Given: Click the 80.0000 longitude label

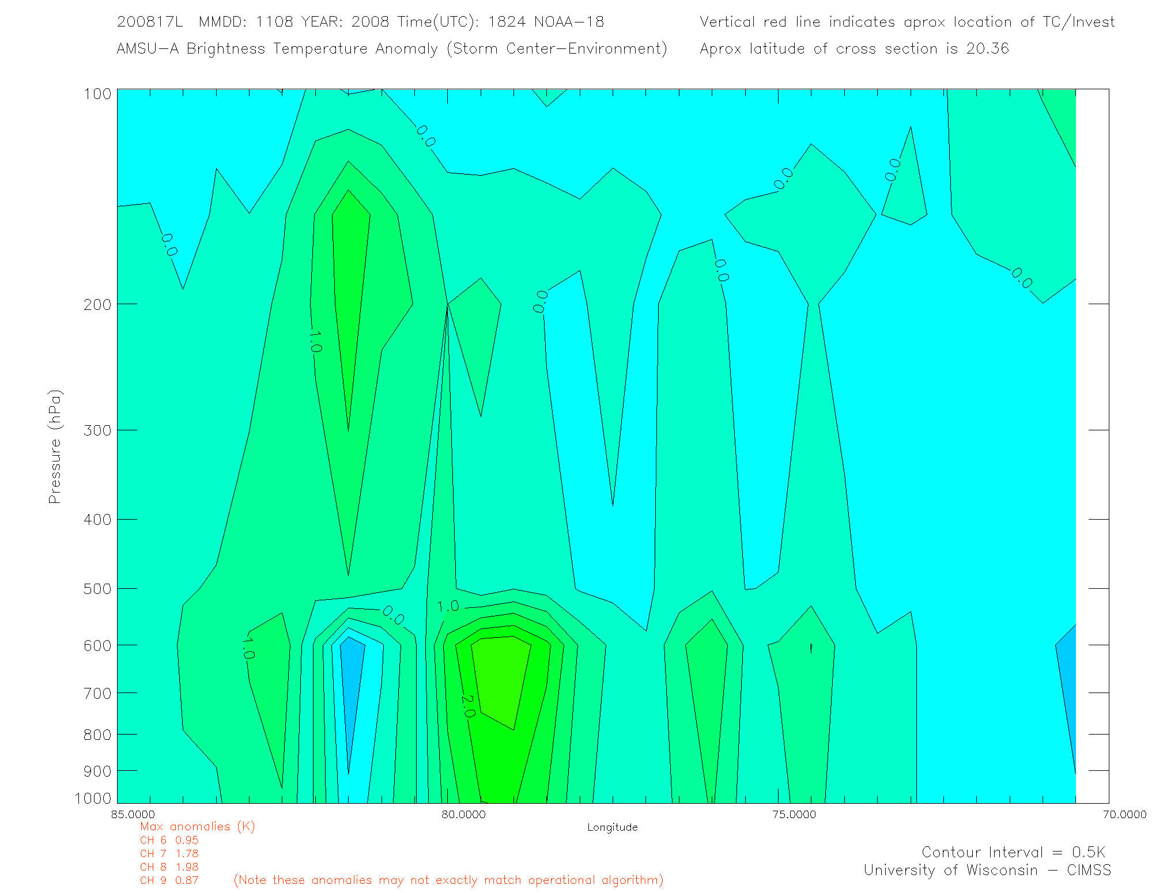Looking at the screenshot, I should [x=463, y=814].
